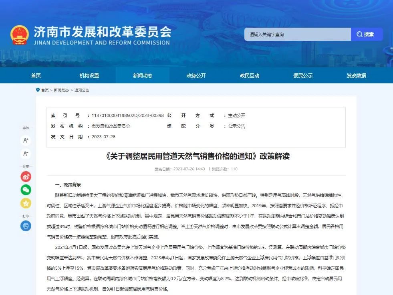This screenshot has height=295, width=393.
Task: Click the 搜索 search button
Action: (x=367, y=34)
